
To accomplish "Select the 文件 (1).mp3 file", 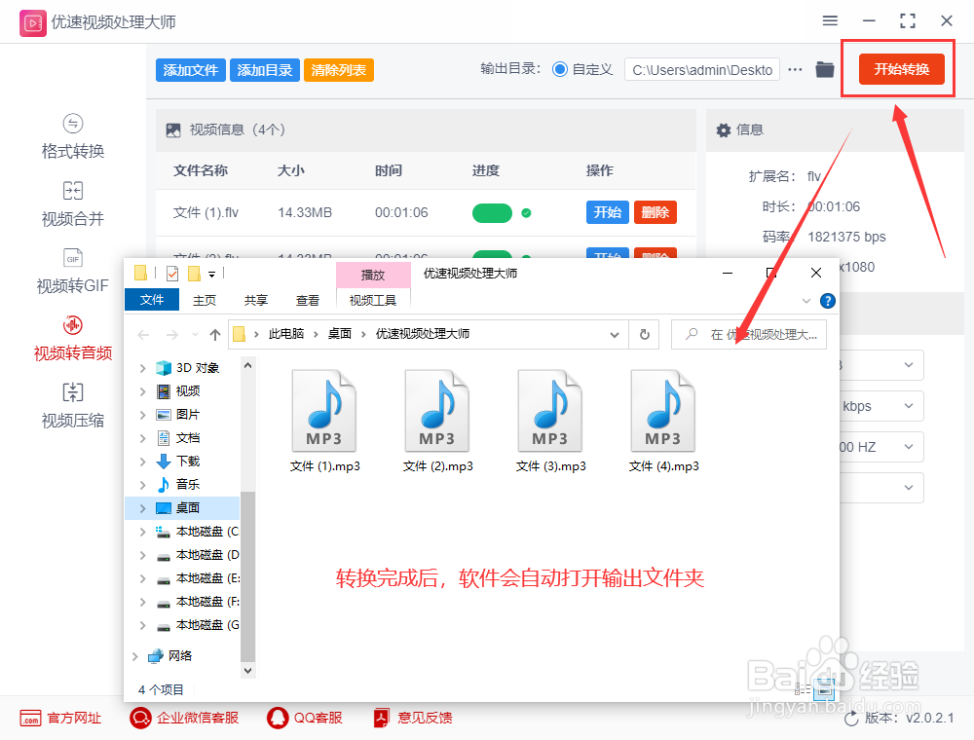I will click(x=325, y=422).
